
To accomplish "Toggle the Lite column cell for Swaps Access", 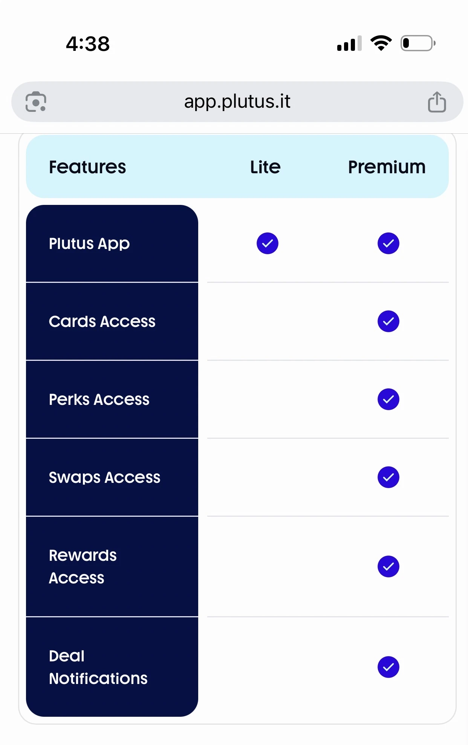I will click(x=268, y=477).
